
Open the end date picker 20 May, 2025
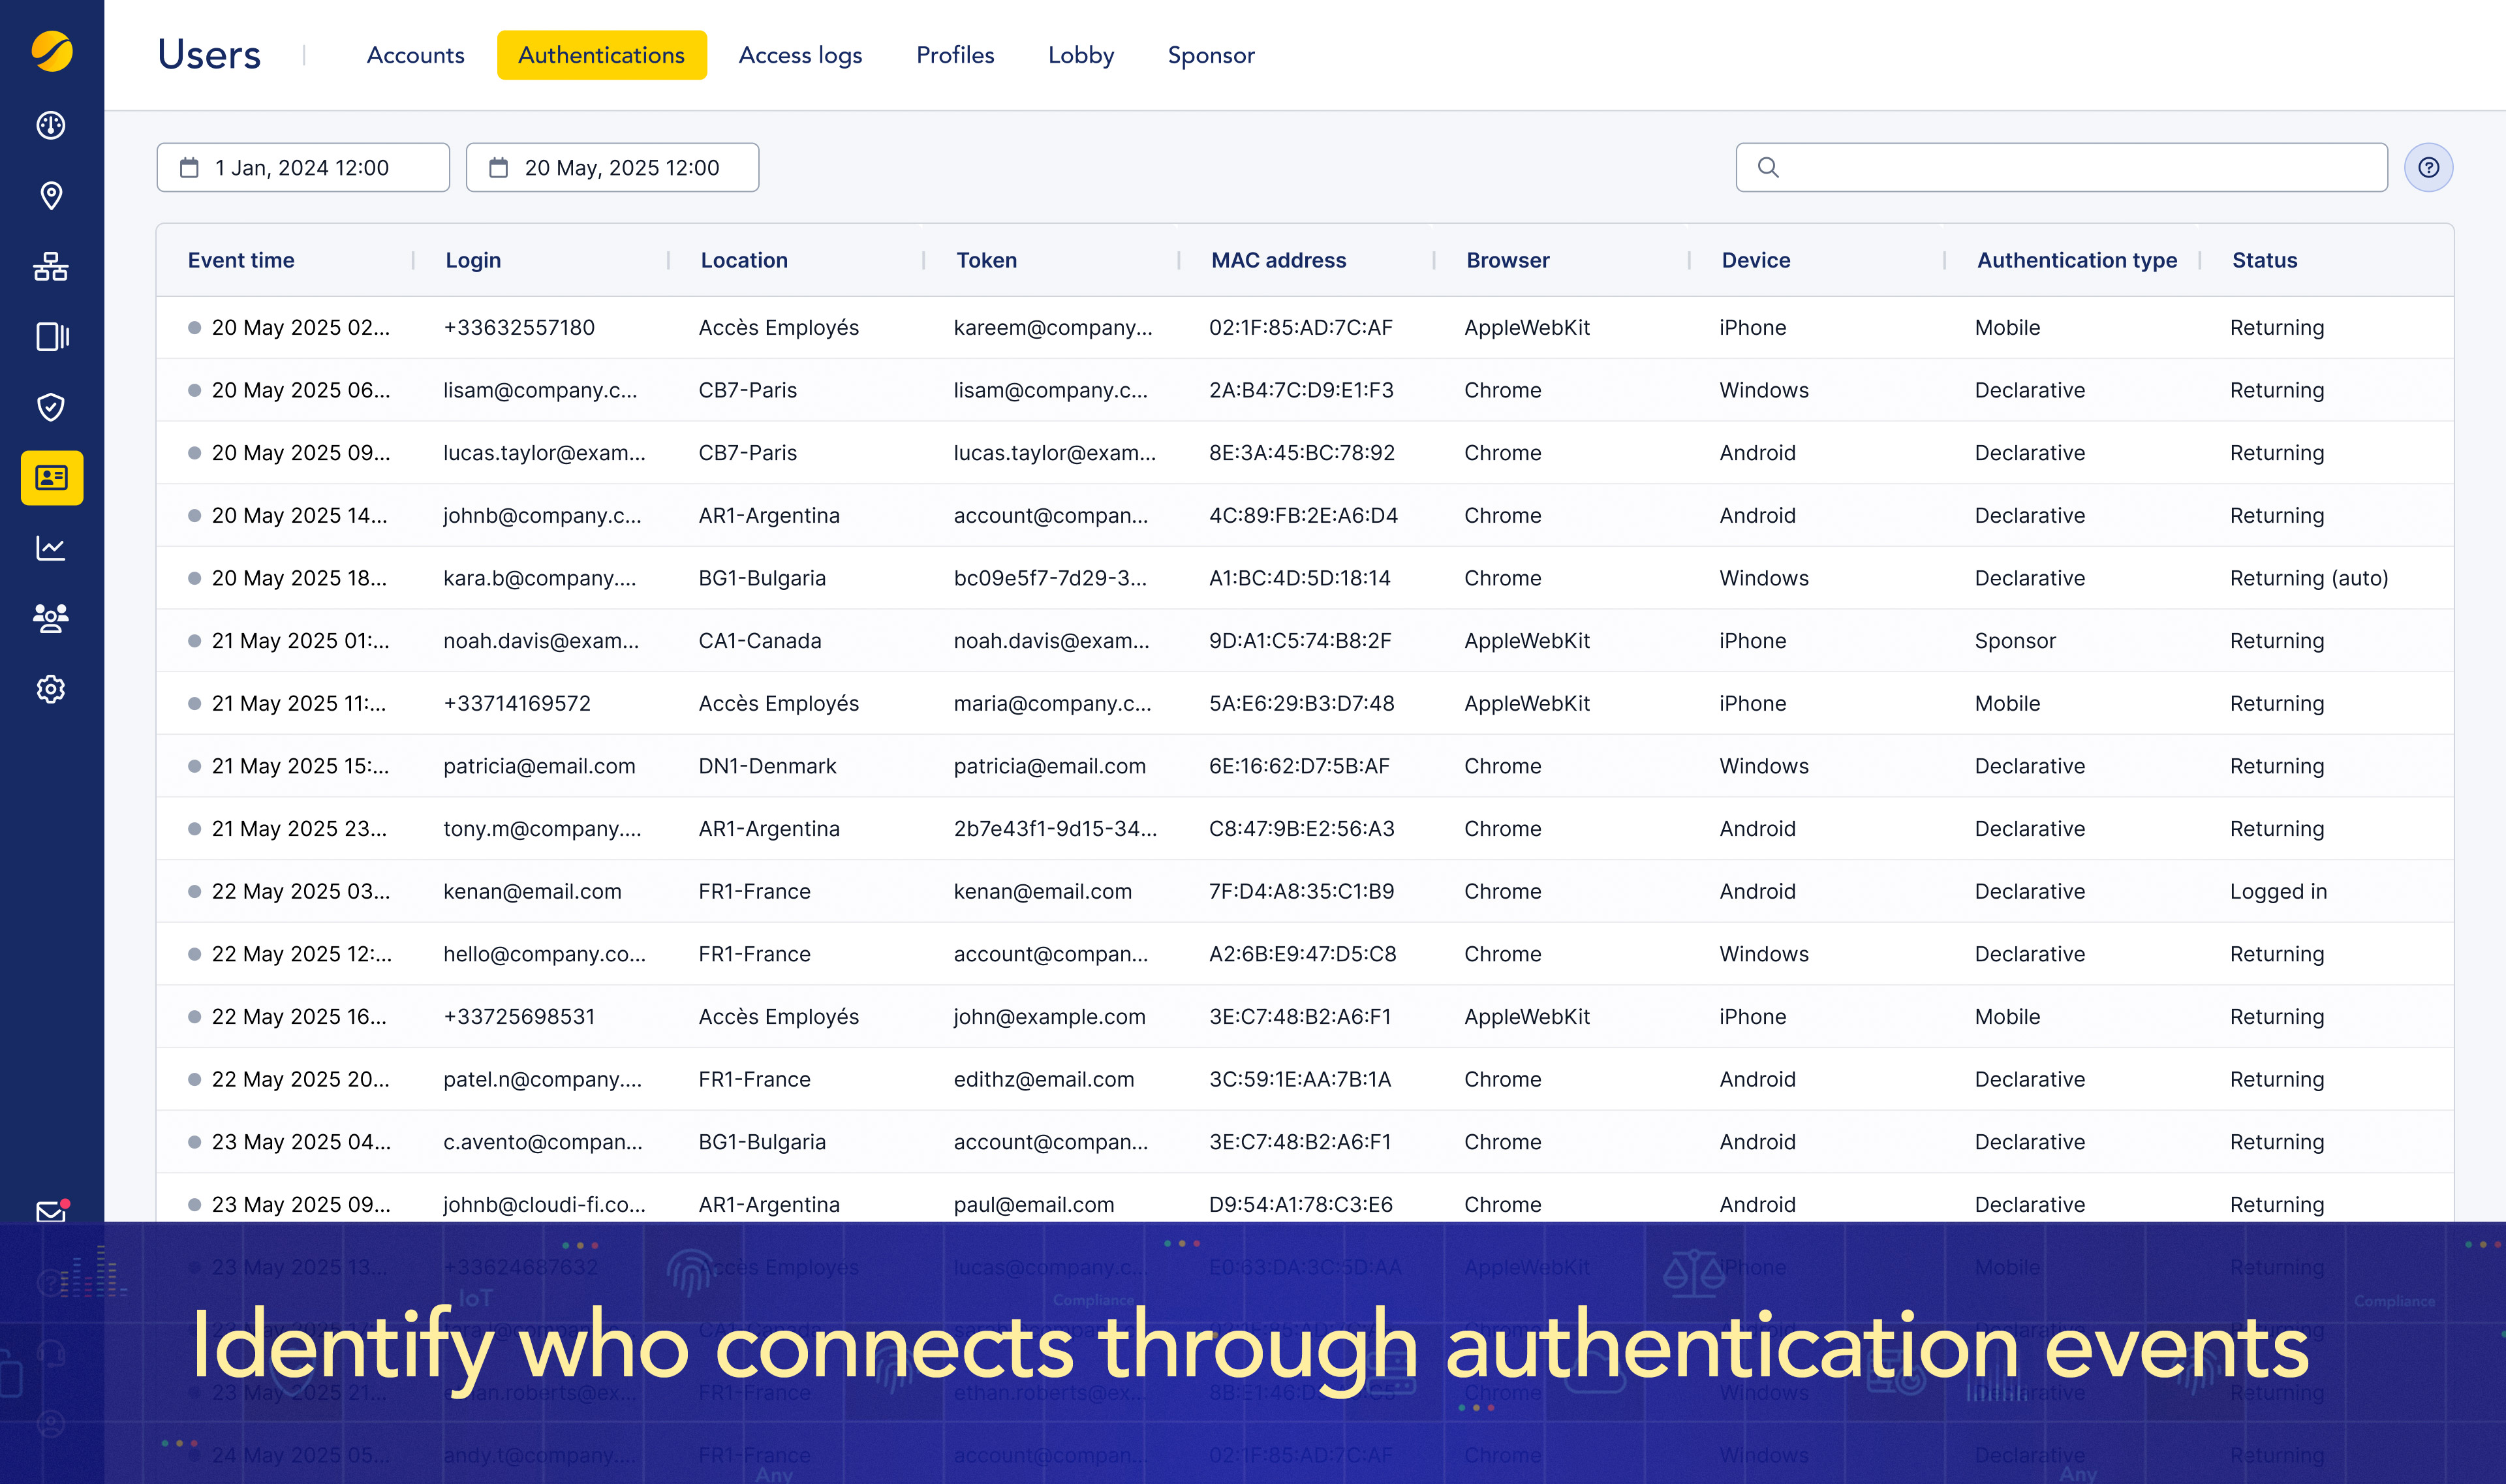point(612,167)
